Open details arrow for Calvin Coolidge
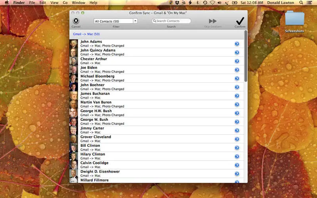Viewport: 317px width, 198px height. [237, 165]
